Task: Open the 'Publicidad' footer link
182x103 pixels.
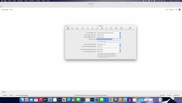Action: (5, 95)
